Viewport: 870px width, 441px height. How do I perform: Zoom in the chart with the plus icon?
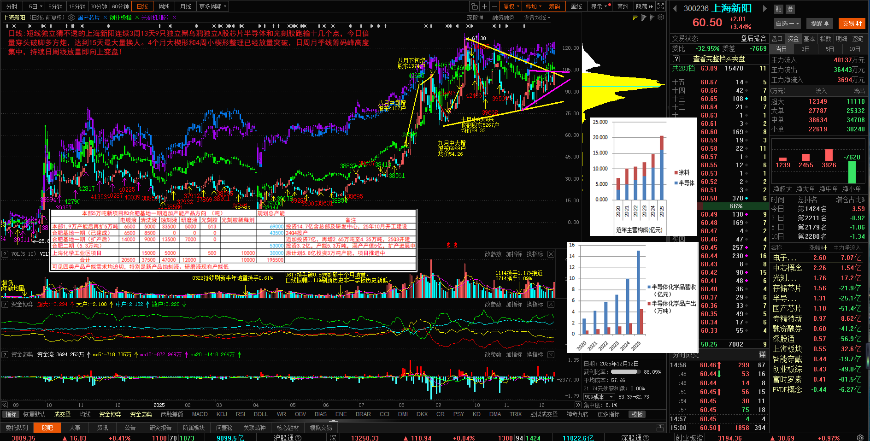click(x=484, y=6)
